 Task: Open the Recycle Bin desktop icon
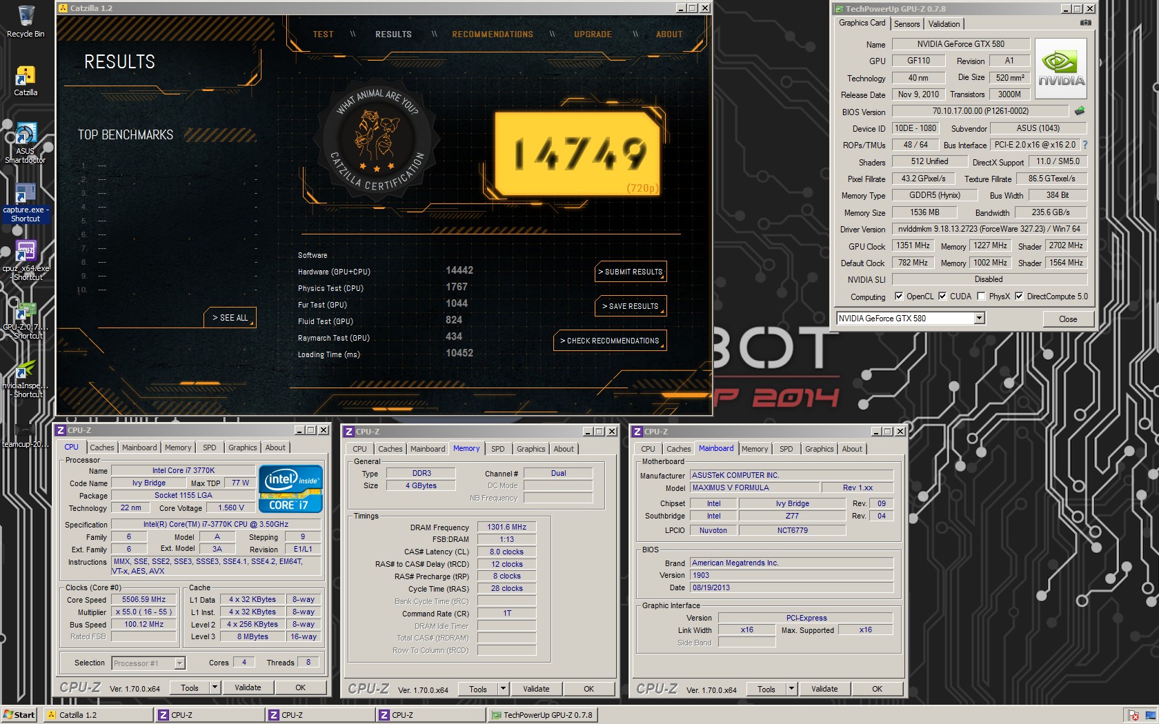26,17
